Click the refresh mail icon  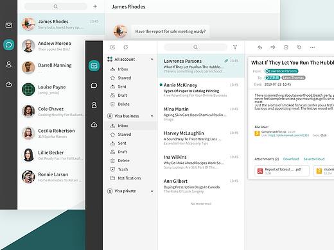[126, 47]
